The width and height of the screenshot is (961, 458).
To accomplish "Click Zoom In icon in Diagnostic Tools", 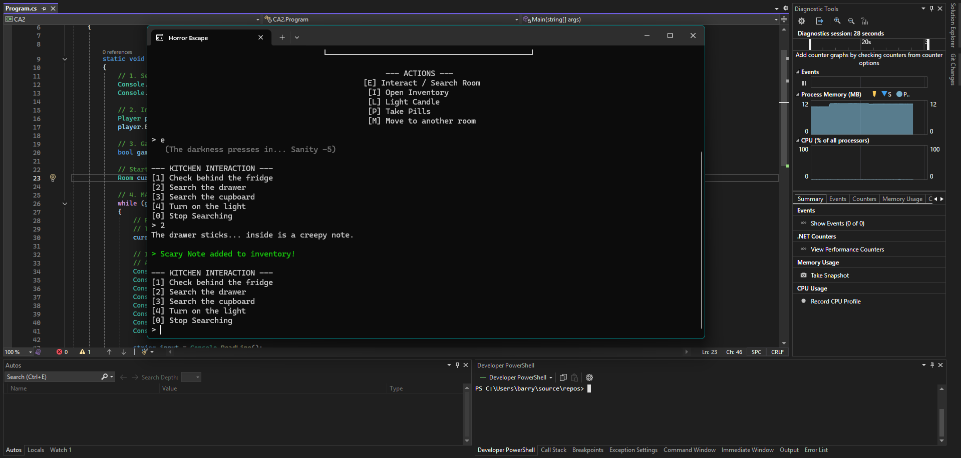I will 837,21.
